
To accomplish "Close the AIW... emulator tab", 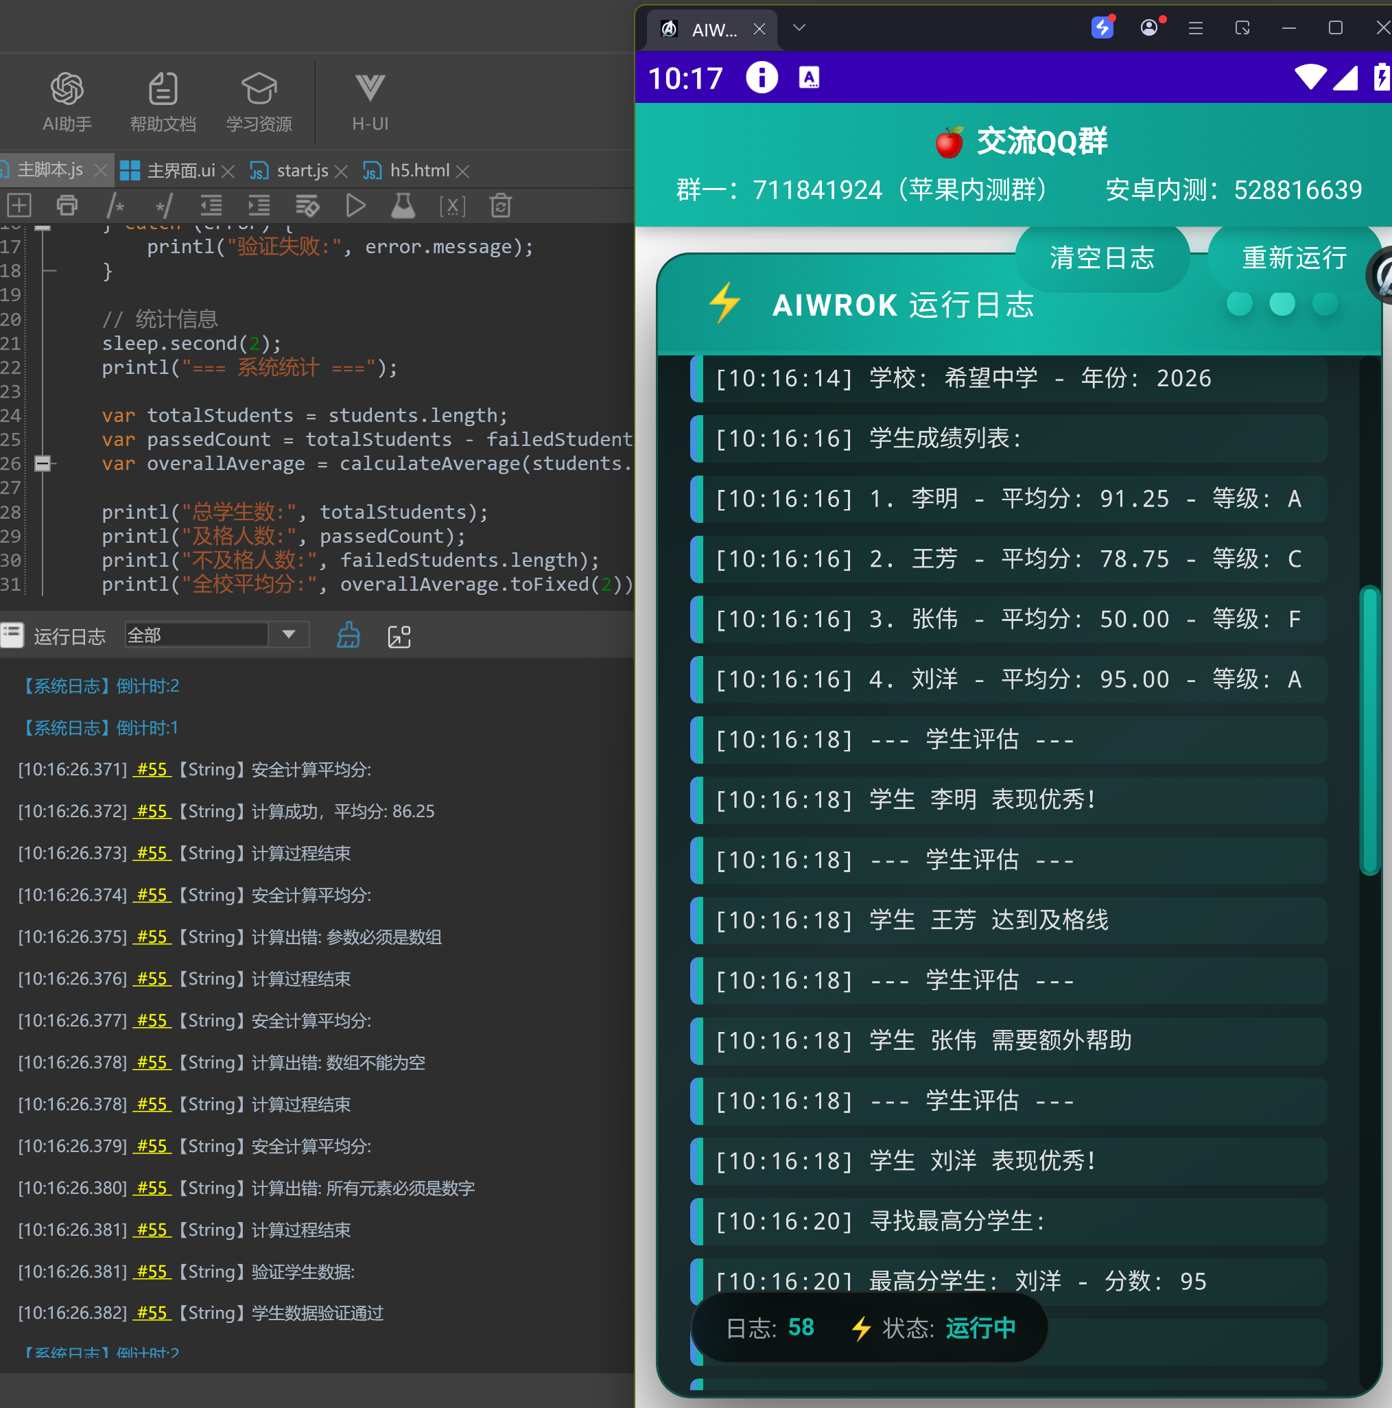I will point(759,28).
